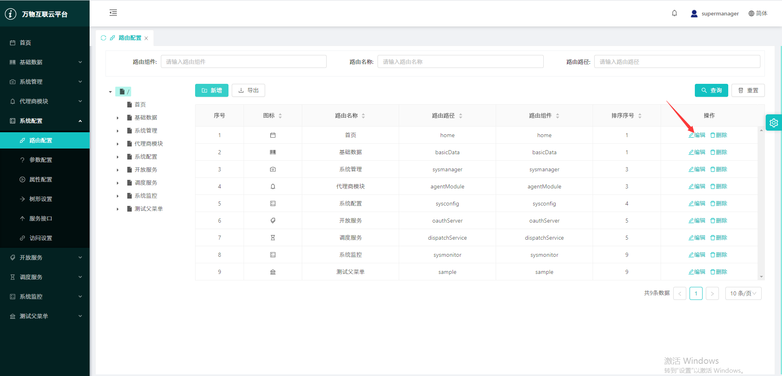Collapse the root / tree node
Viewport: 782px width, 376px height.
(x=110, y=92)
